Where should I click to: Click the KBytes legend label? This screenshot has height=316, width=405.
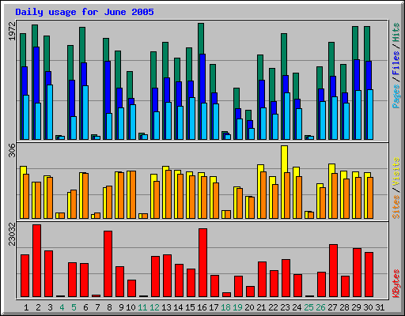click(396, 284)
